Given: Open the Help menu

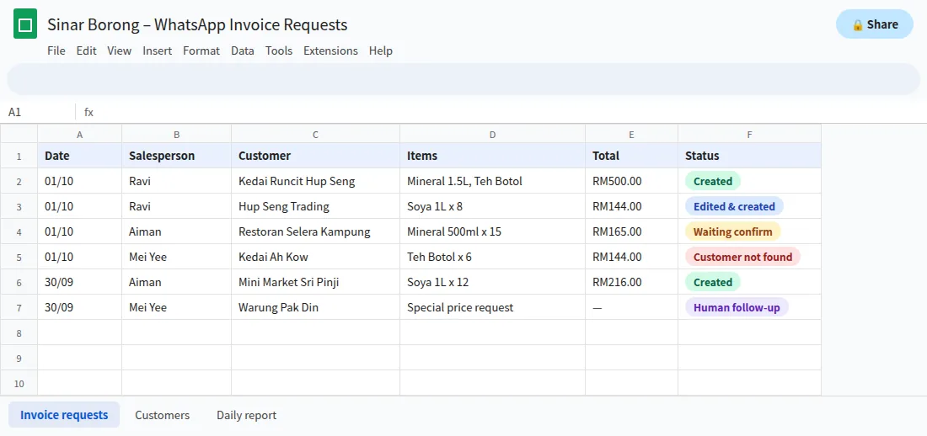Looking at the screenshot, I should pyautogui.click(x=381, y=51).
